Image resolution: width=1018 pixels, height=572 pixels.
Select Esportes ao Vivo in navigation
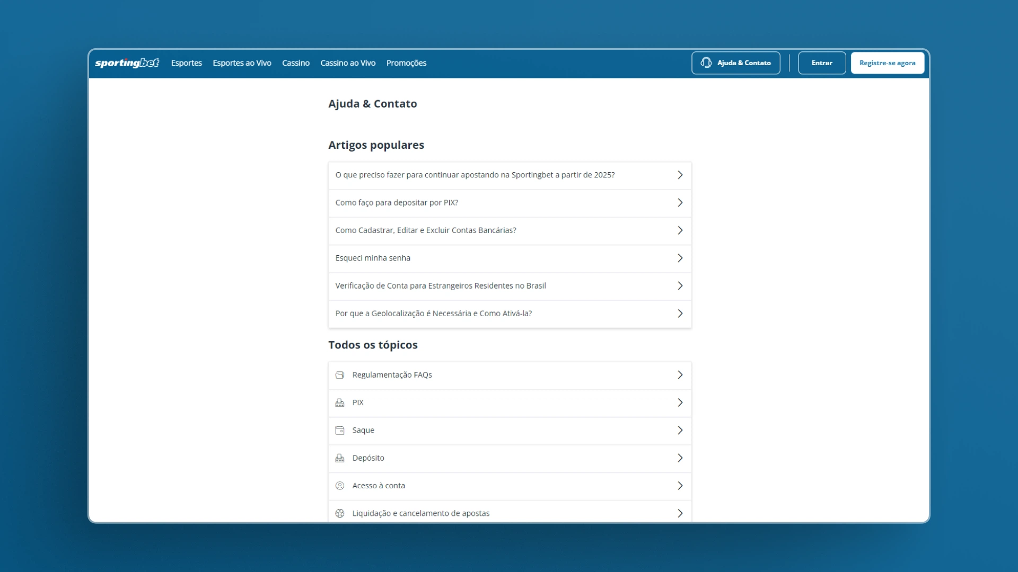pyautogui.click(x=242, y=63)
